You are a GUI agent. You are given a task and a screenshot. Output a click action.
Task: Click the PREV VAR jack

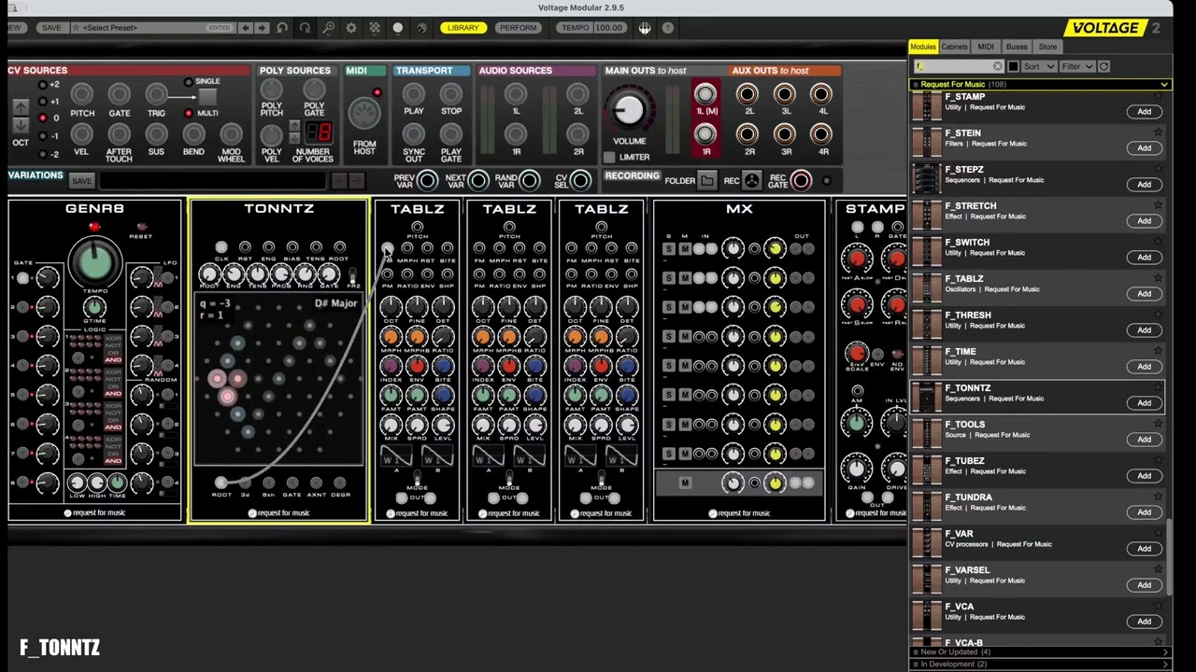tap(427, 180)
